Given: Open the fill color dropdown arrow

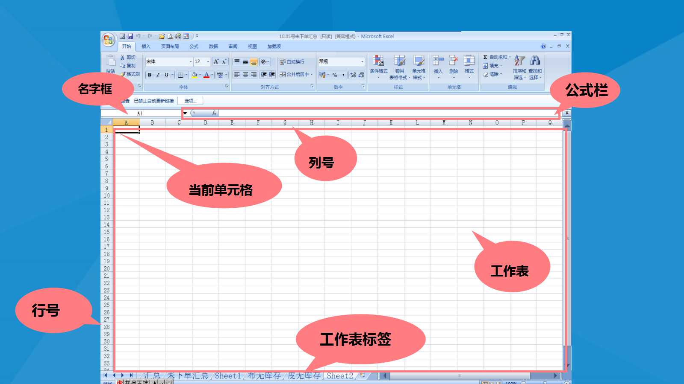Looking at the screenshot, I should coord(200,75).
